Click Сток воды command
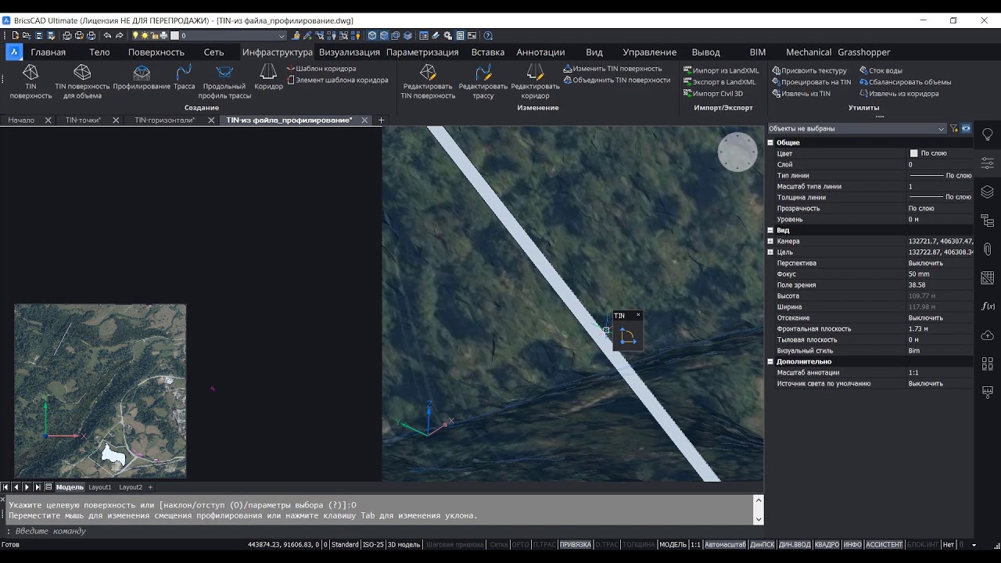This screenshot has height=563, width=1001. coord(881,70)
